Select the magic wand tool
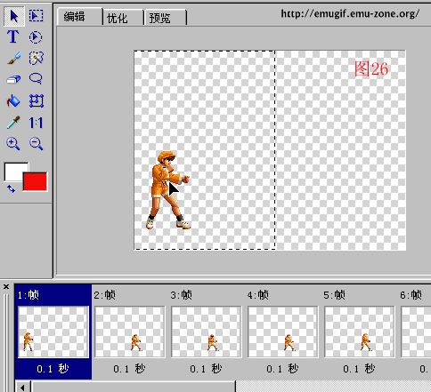This screenshot has height=392, width=431. pyautogui.click(x=36, y=58)
